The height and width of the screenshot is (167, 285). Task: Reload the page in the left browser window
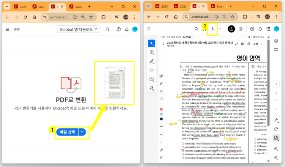[25, 17]
